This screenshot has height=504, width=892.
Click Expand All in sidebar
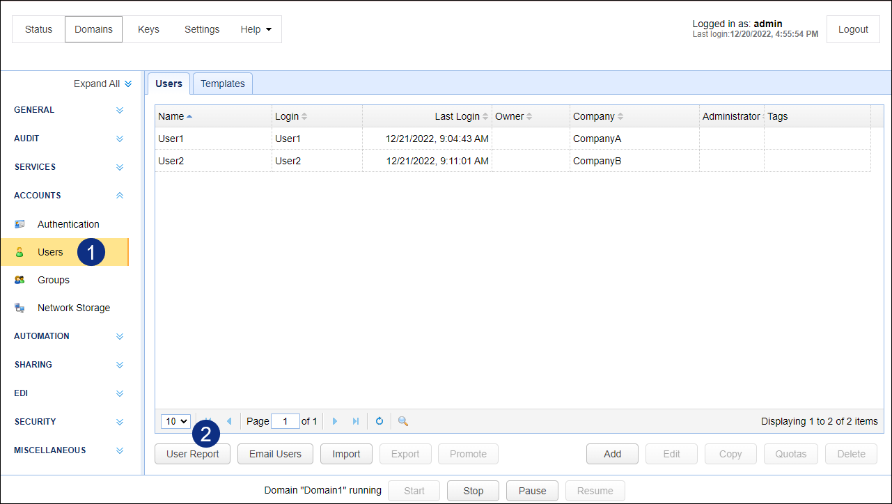(x=102, y=84)
